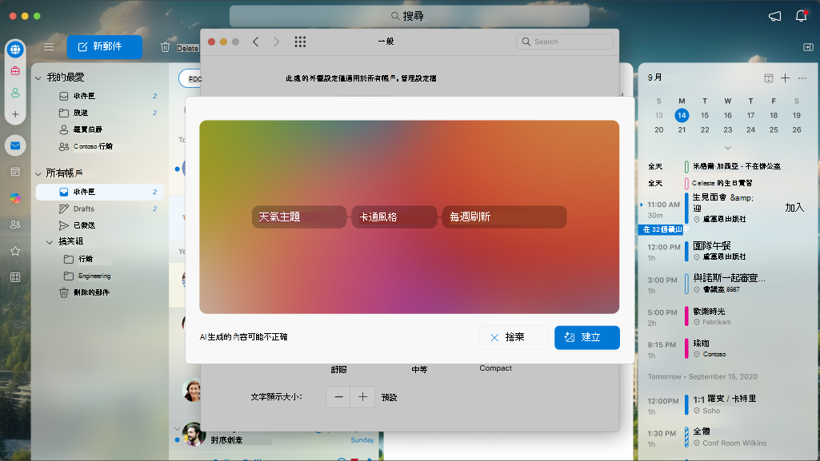Select the 收件匣 inbox under 所有帳戶
Image resolution: width=820 pixels, height=461 pixels.
coord(99,192)
